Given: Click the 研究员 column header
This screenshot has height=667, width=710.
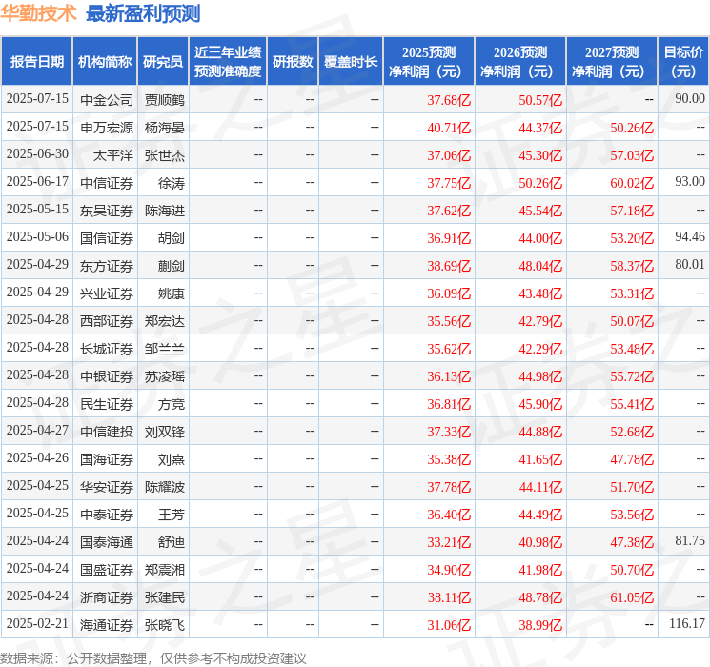Looking at the screenshot, I should pyautogui.click(x=163, y=62).
